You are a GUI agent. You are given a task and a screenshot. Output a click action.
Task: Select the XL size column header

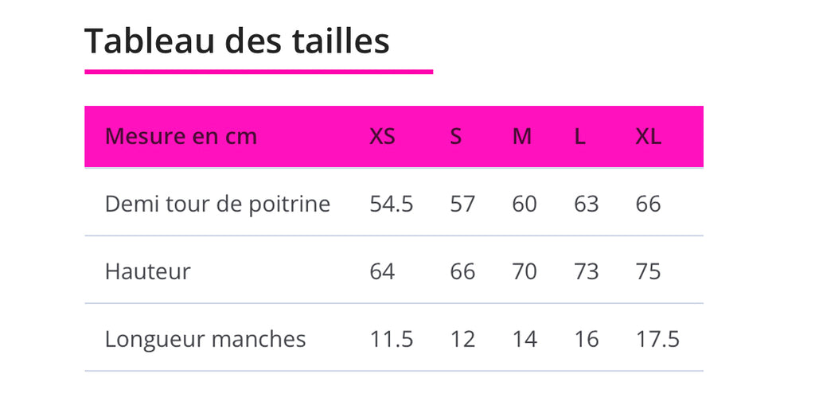click(648, 136)
